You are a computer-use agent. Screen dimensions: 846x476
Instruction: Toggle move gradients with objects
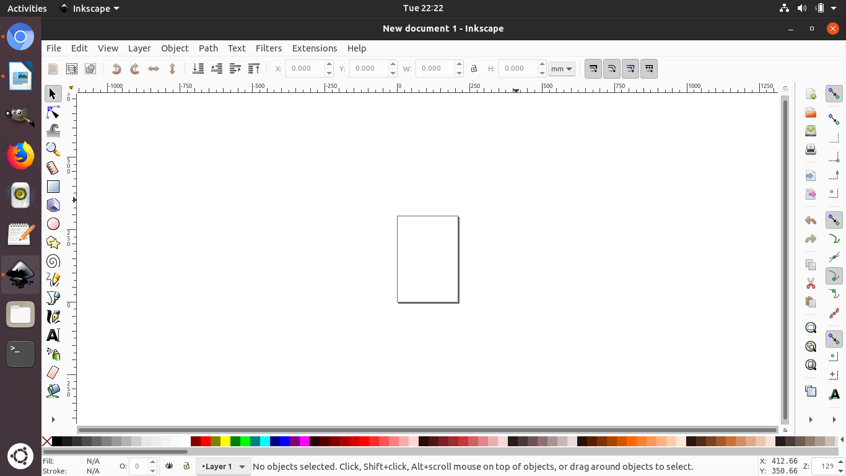[630, 69]
